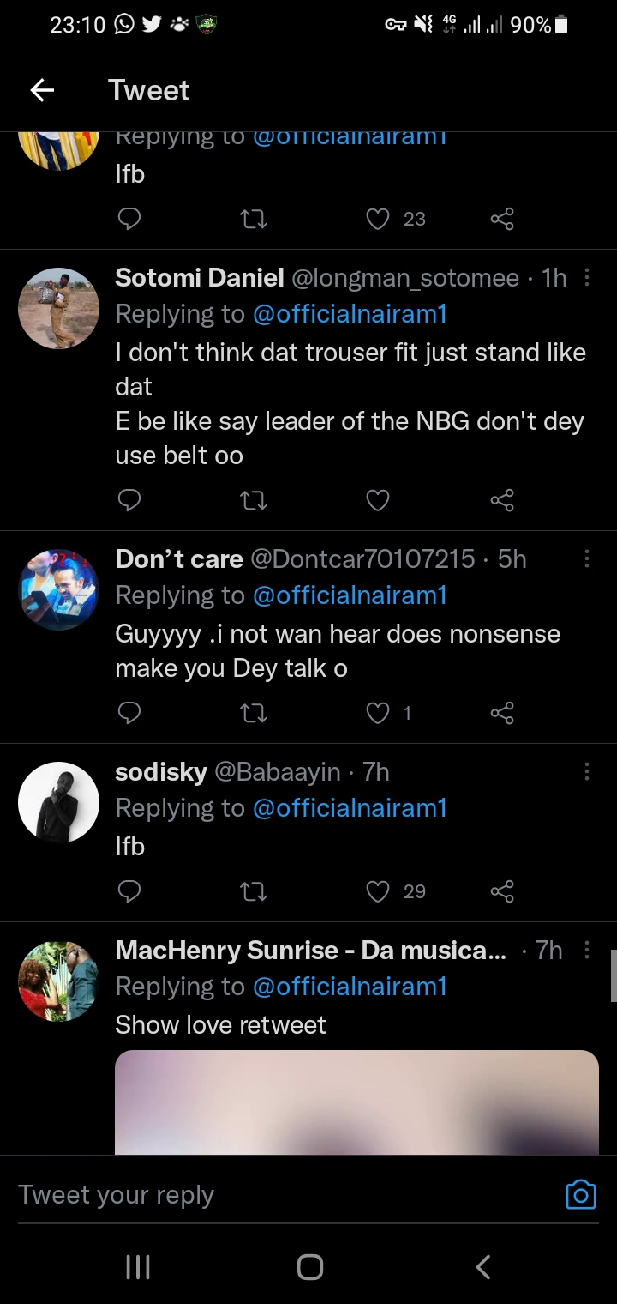This screenshot has height=1304, width=617.
Task: Open @officialnairam1 link in MacHenry Sunrise's reply
Action: [350, 987]
